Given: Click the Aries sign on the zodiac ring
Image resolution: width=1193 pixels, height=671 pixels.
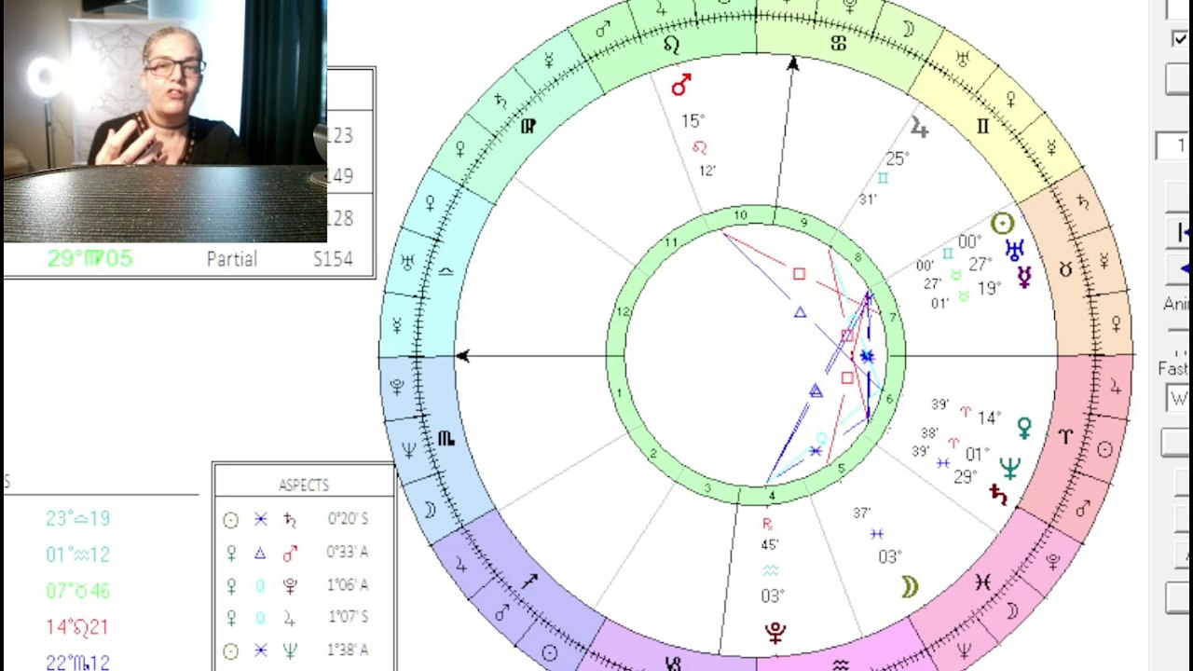Looking at the screenshot, I should pyautogui.click(x=1065, y=435).
